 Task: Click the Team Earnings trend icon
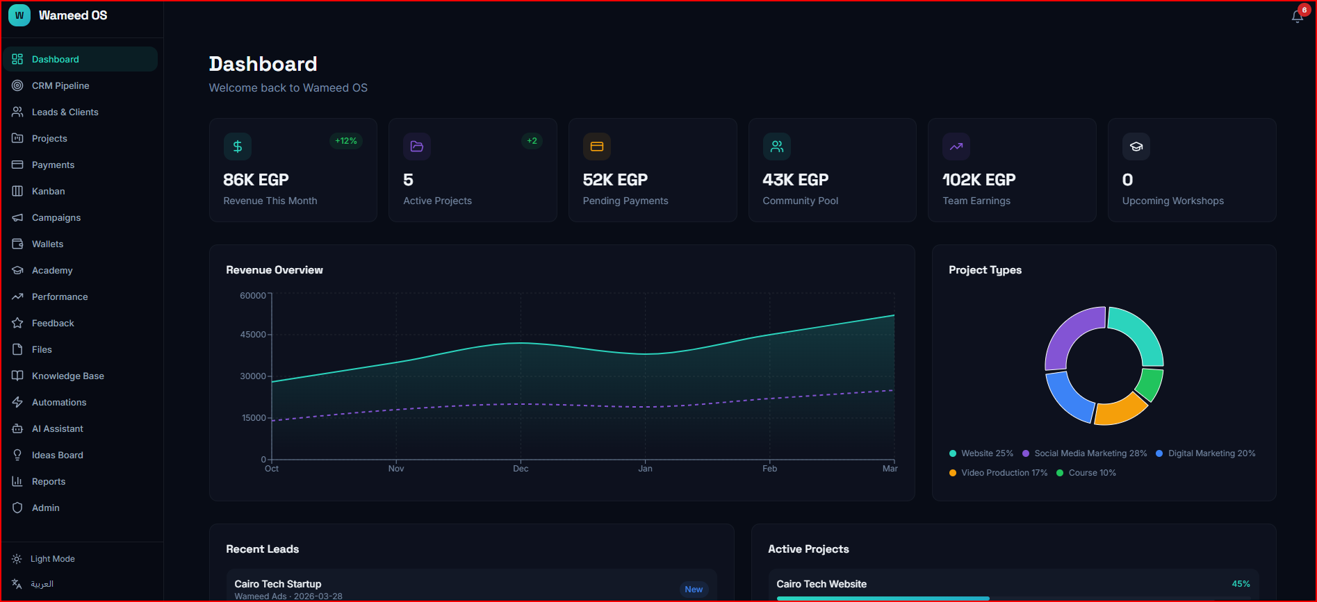tap(956, 147)
